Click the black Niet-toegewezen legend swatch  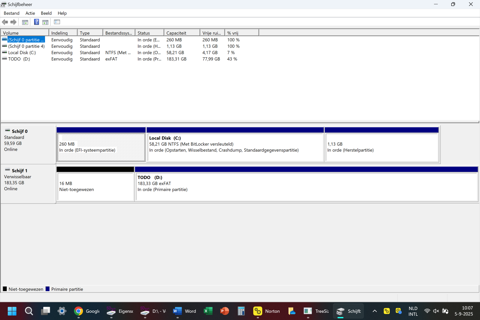pyautogui.click(x=5, y=289)
